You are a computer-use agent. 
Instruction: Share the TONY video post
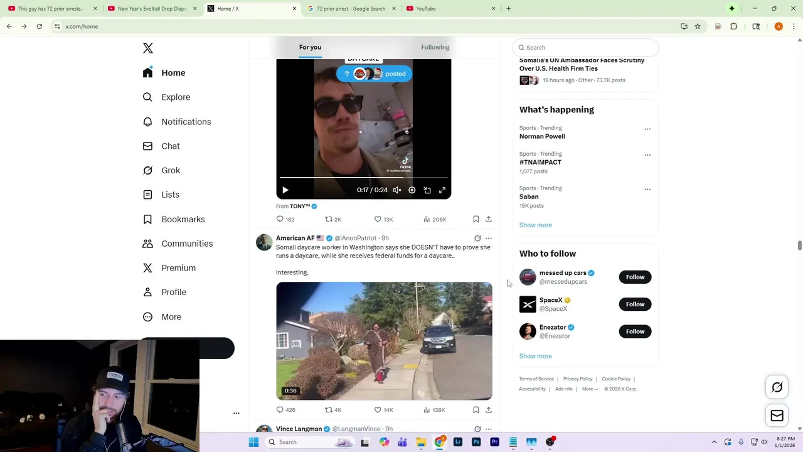489,219
